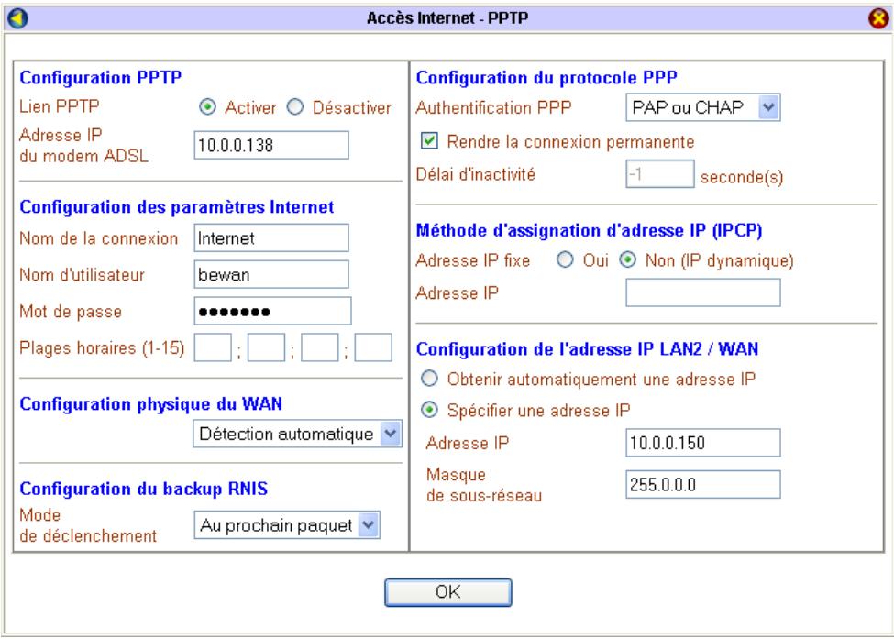
Task: Open the Mode de déclenchement dropdown
Action: point(287,525)
